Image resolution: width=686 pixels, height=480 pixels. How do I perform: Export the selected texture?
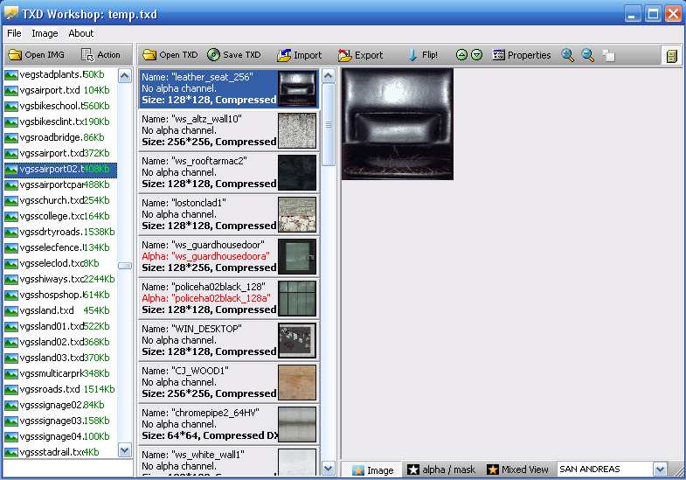tap(361, 55)
